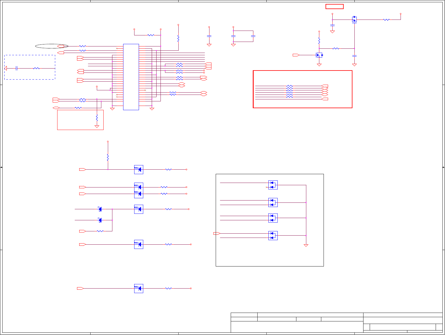Select the input port feeding the MOSFET gate

[296, 55]
